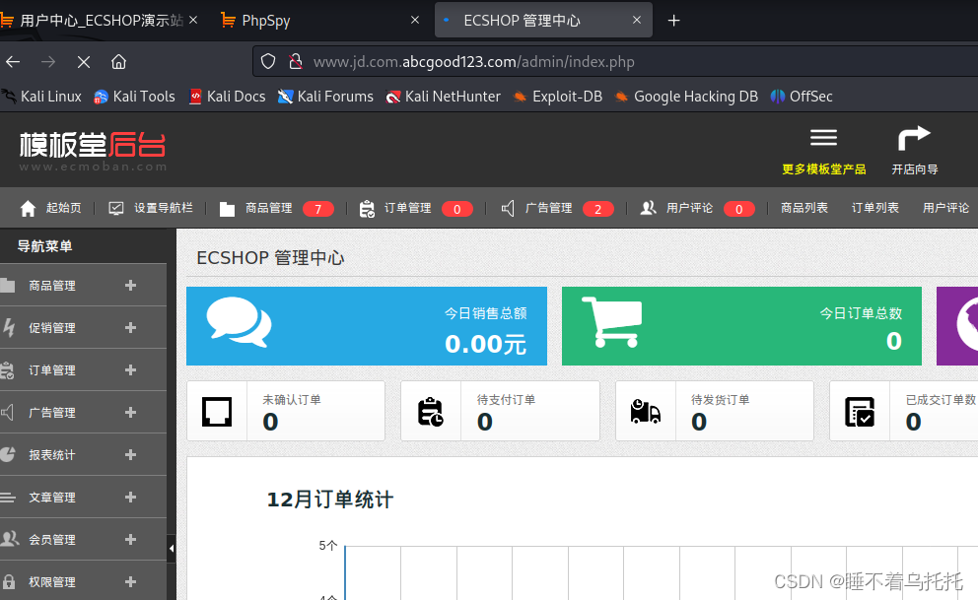The image size is (978, 600).
Task: Click the insecure connection lock icon
Action: click(296, 62)
